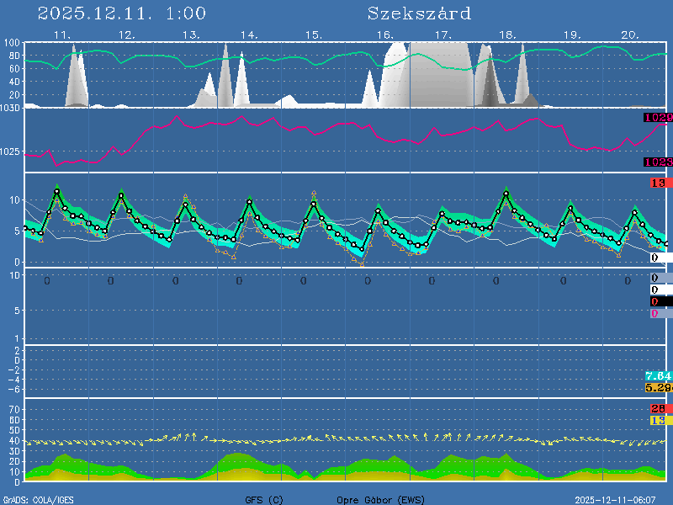
Task: Click the Szekszárd location title
Action: (x=419, y=13)
